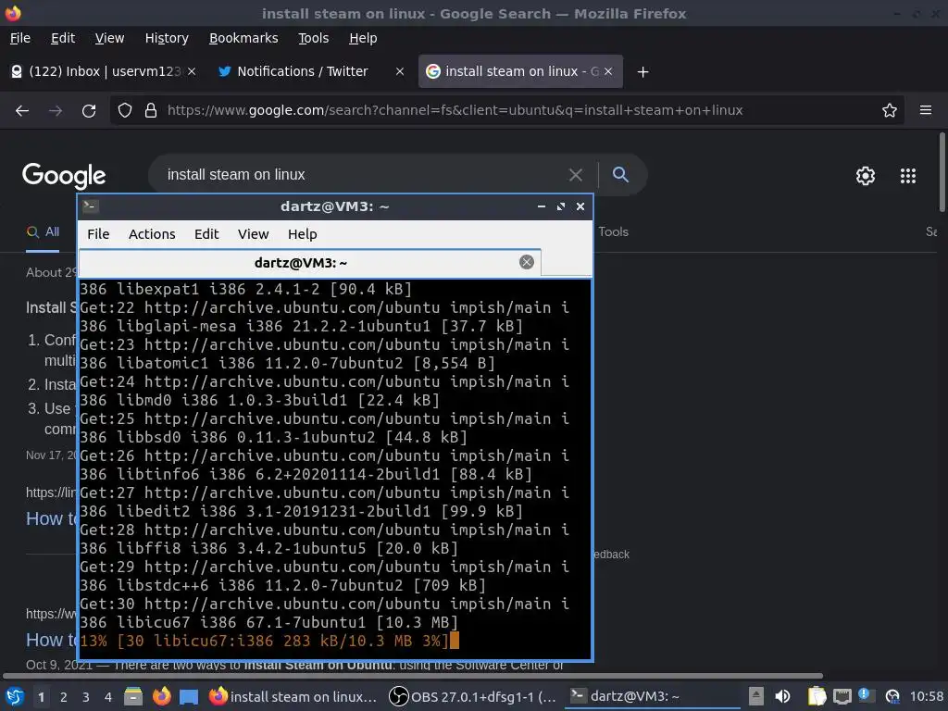Activate the Firefox taskbar window button
948x711 pixels.
tap(293, 697)
